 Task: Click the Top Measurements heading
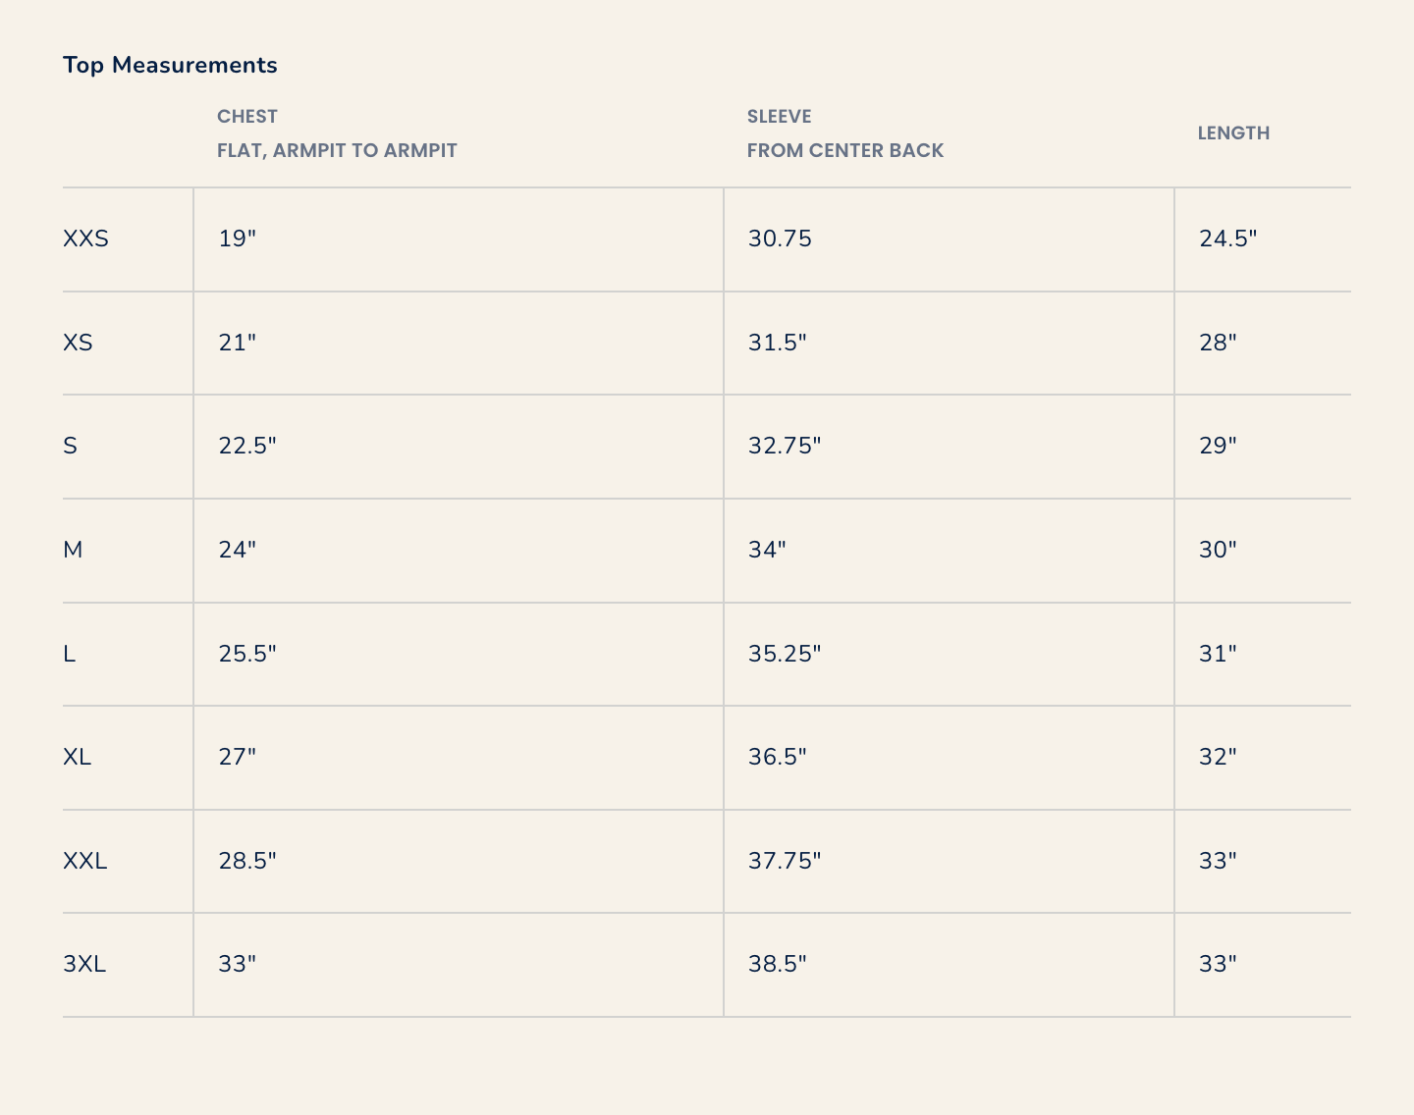[x=170, y=65]
